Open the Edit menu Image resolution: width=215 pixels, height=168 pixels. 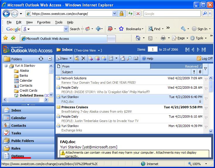click(x=19, y=22)
